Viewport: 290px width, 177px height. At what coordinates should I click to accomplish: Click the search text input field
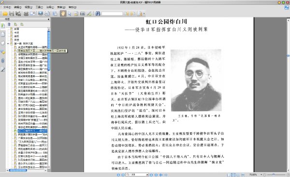pyautogui.click(x=112, y=14)
